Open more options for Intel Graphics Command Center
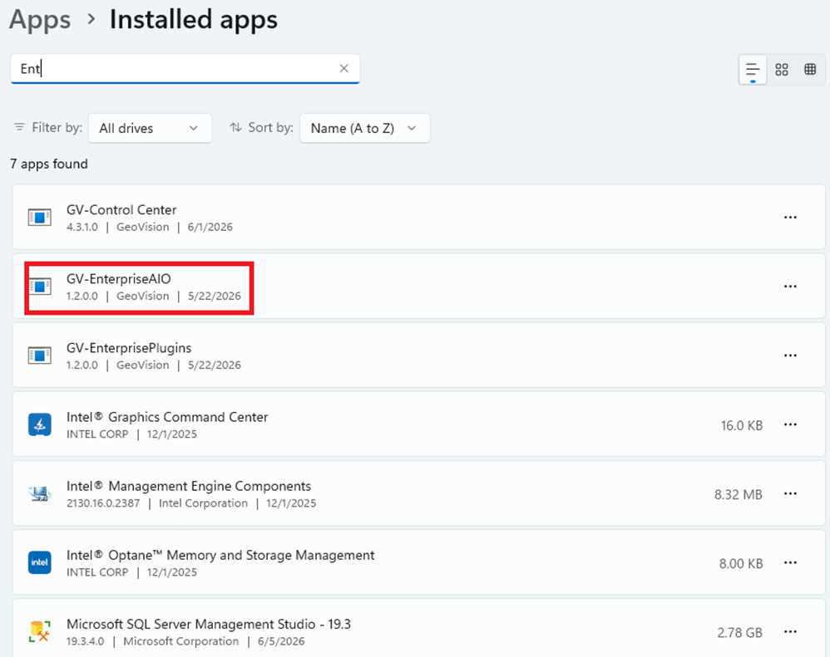830x657 pixels. coord(790,424)
